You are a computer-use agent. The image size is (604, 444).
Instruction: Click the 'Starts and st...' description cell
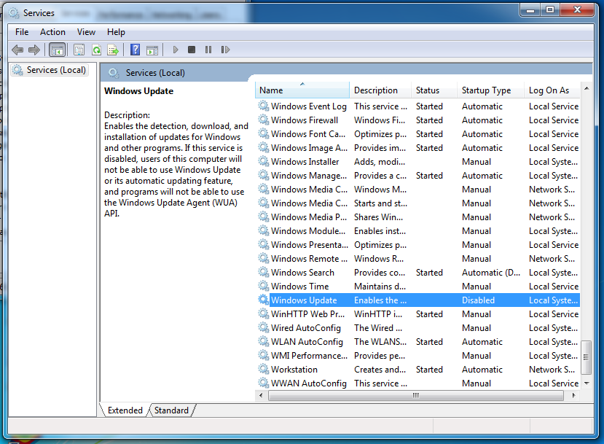pos(380,203)
